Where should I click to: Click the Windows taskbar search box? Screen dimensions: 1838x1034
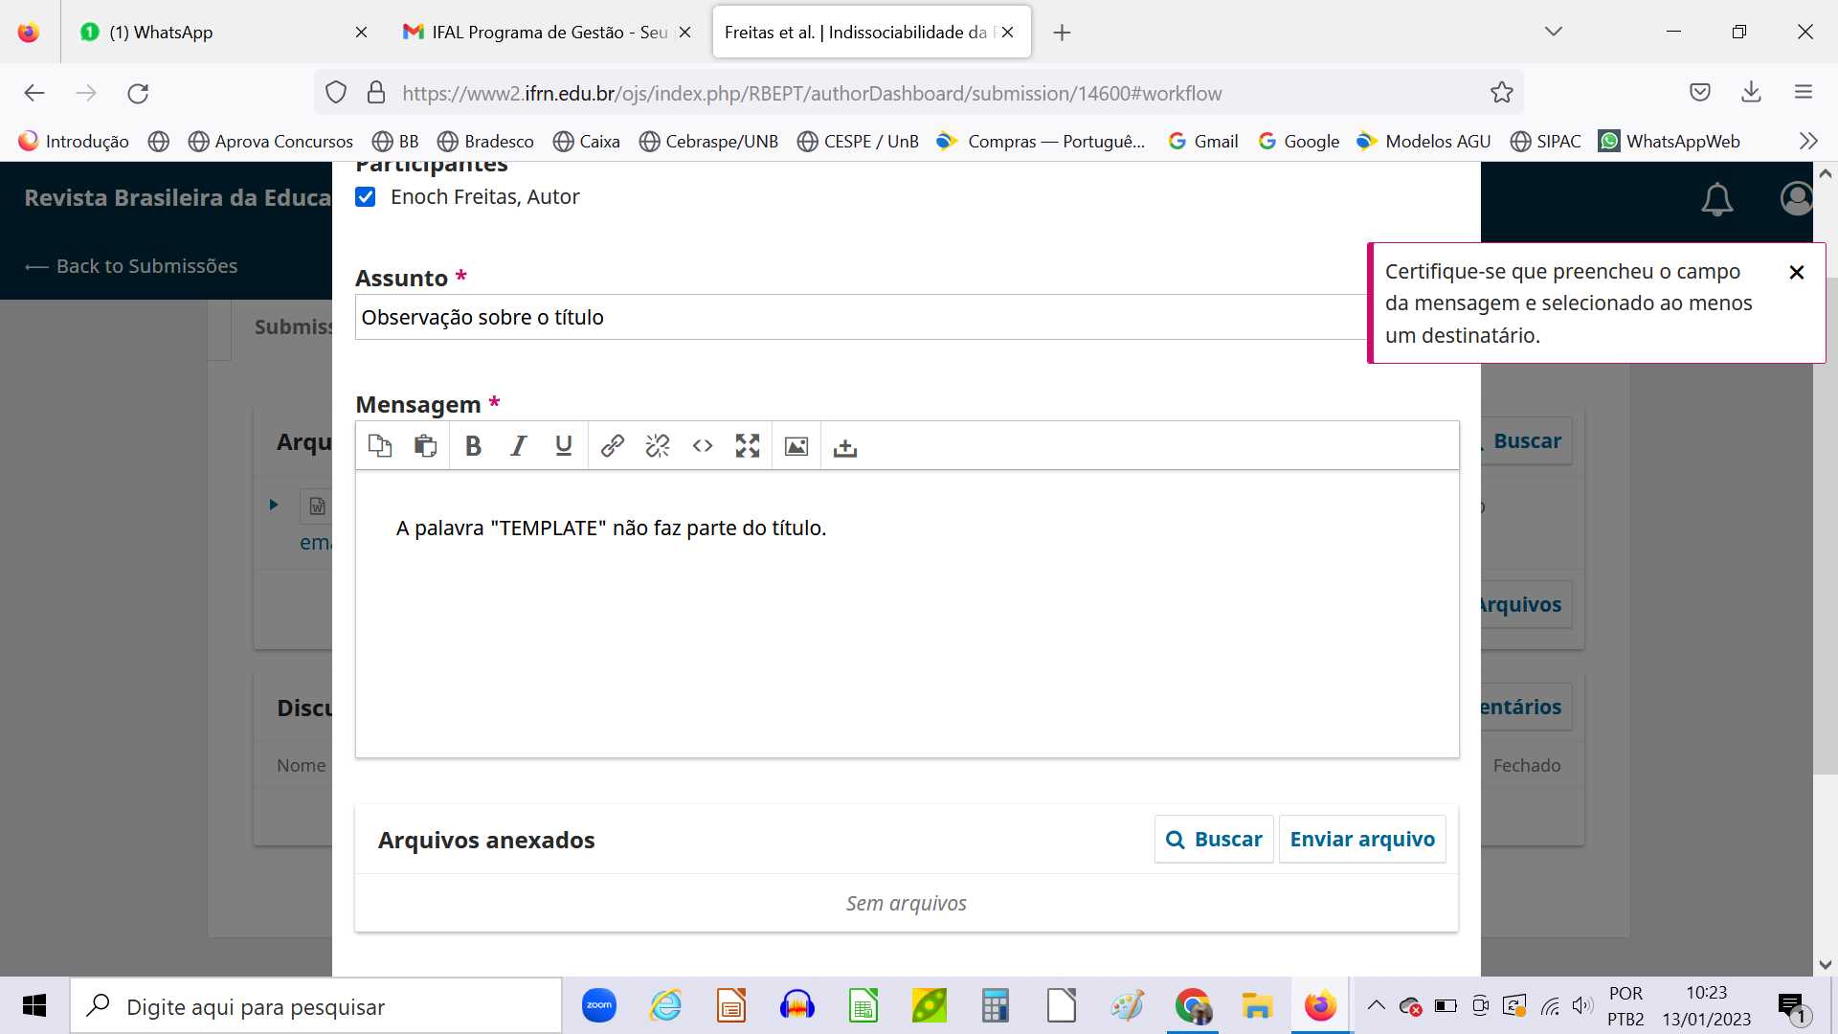pos(316,1006)
